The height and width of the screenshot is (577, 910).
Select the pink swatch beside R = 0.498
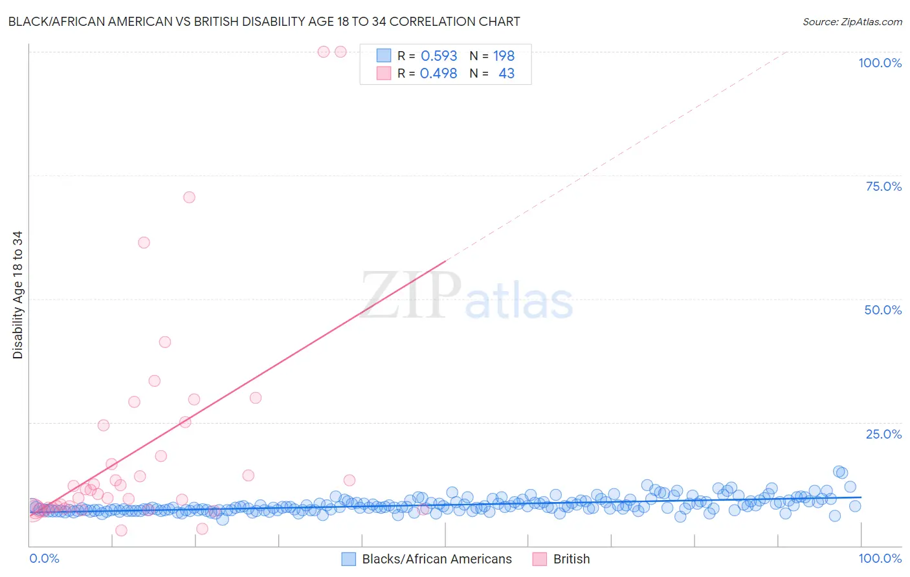click(384, 74)
